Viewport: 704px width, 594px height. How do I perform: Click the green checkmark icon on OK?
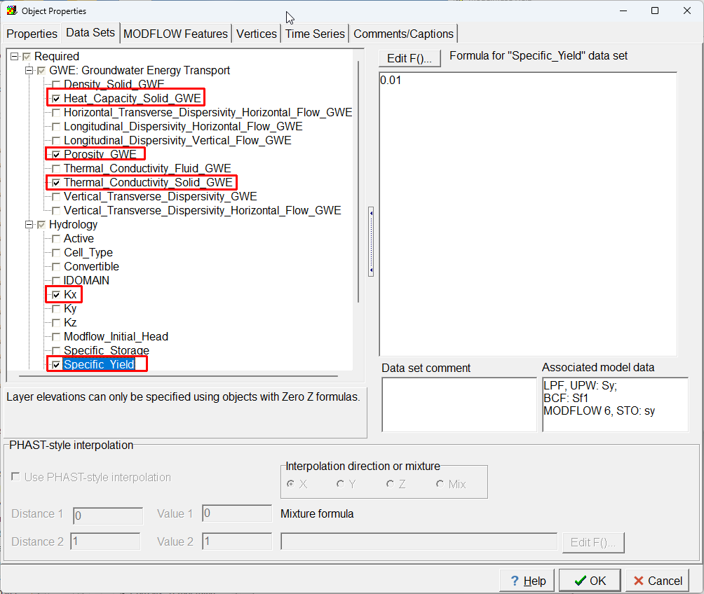580,581
